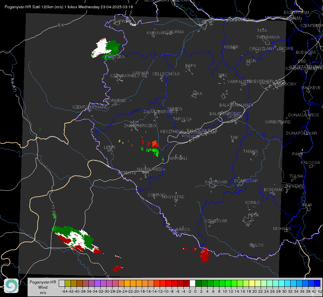This screenshot has width=323, height=297.
Task: Click the DUNAÚJVÁROS label
Action: [304, 115]
